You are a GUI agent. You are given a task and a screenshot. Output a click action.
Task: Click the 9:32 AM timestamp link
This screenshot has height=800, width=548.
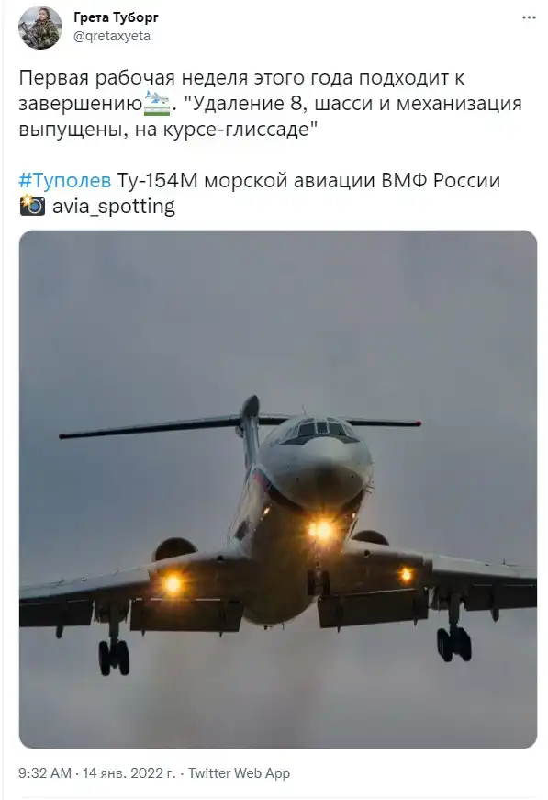[x=45, y=773]
